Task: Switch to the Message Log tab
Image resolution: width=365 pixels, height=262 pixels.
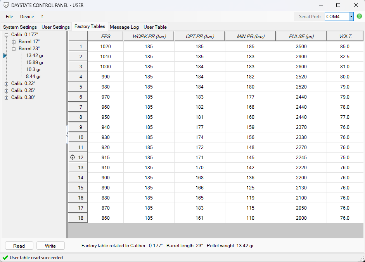Action: point(124,27)
